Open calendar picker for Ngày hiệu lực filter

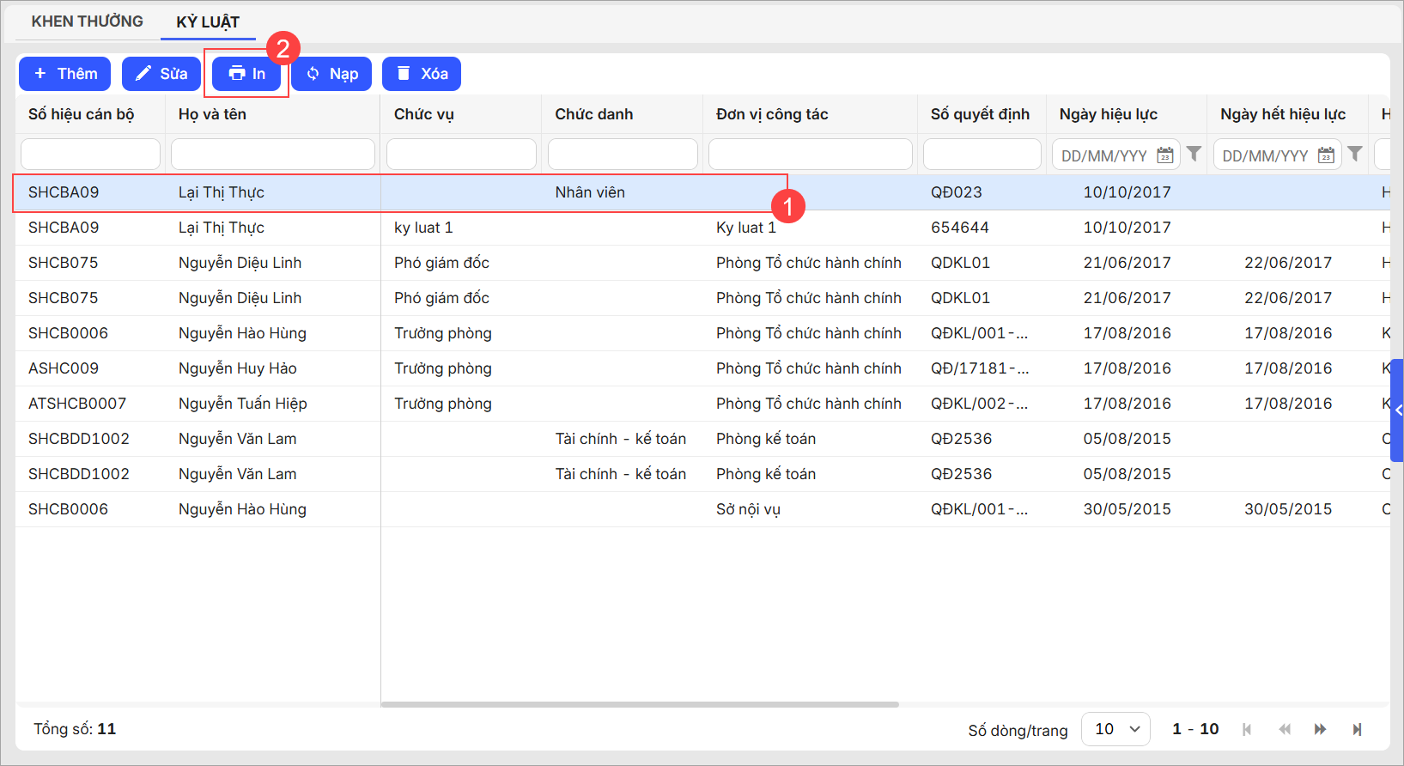click(x=1164, y=155)
